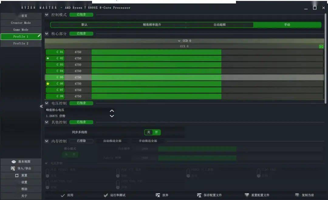This screenshot has height=200, width=328.
Task: Collapse the 其他控制 section
Action: (47, 122)
